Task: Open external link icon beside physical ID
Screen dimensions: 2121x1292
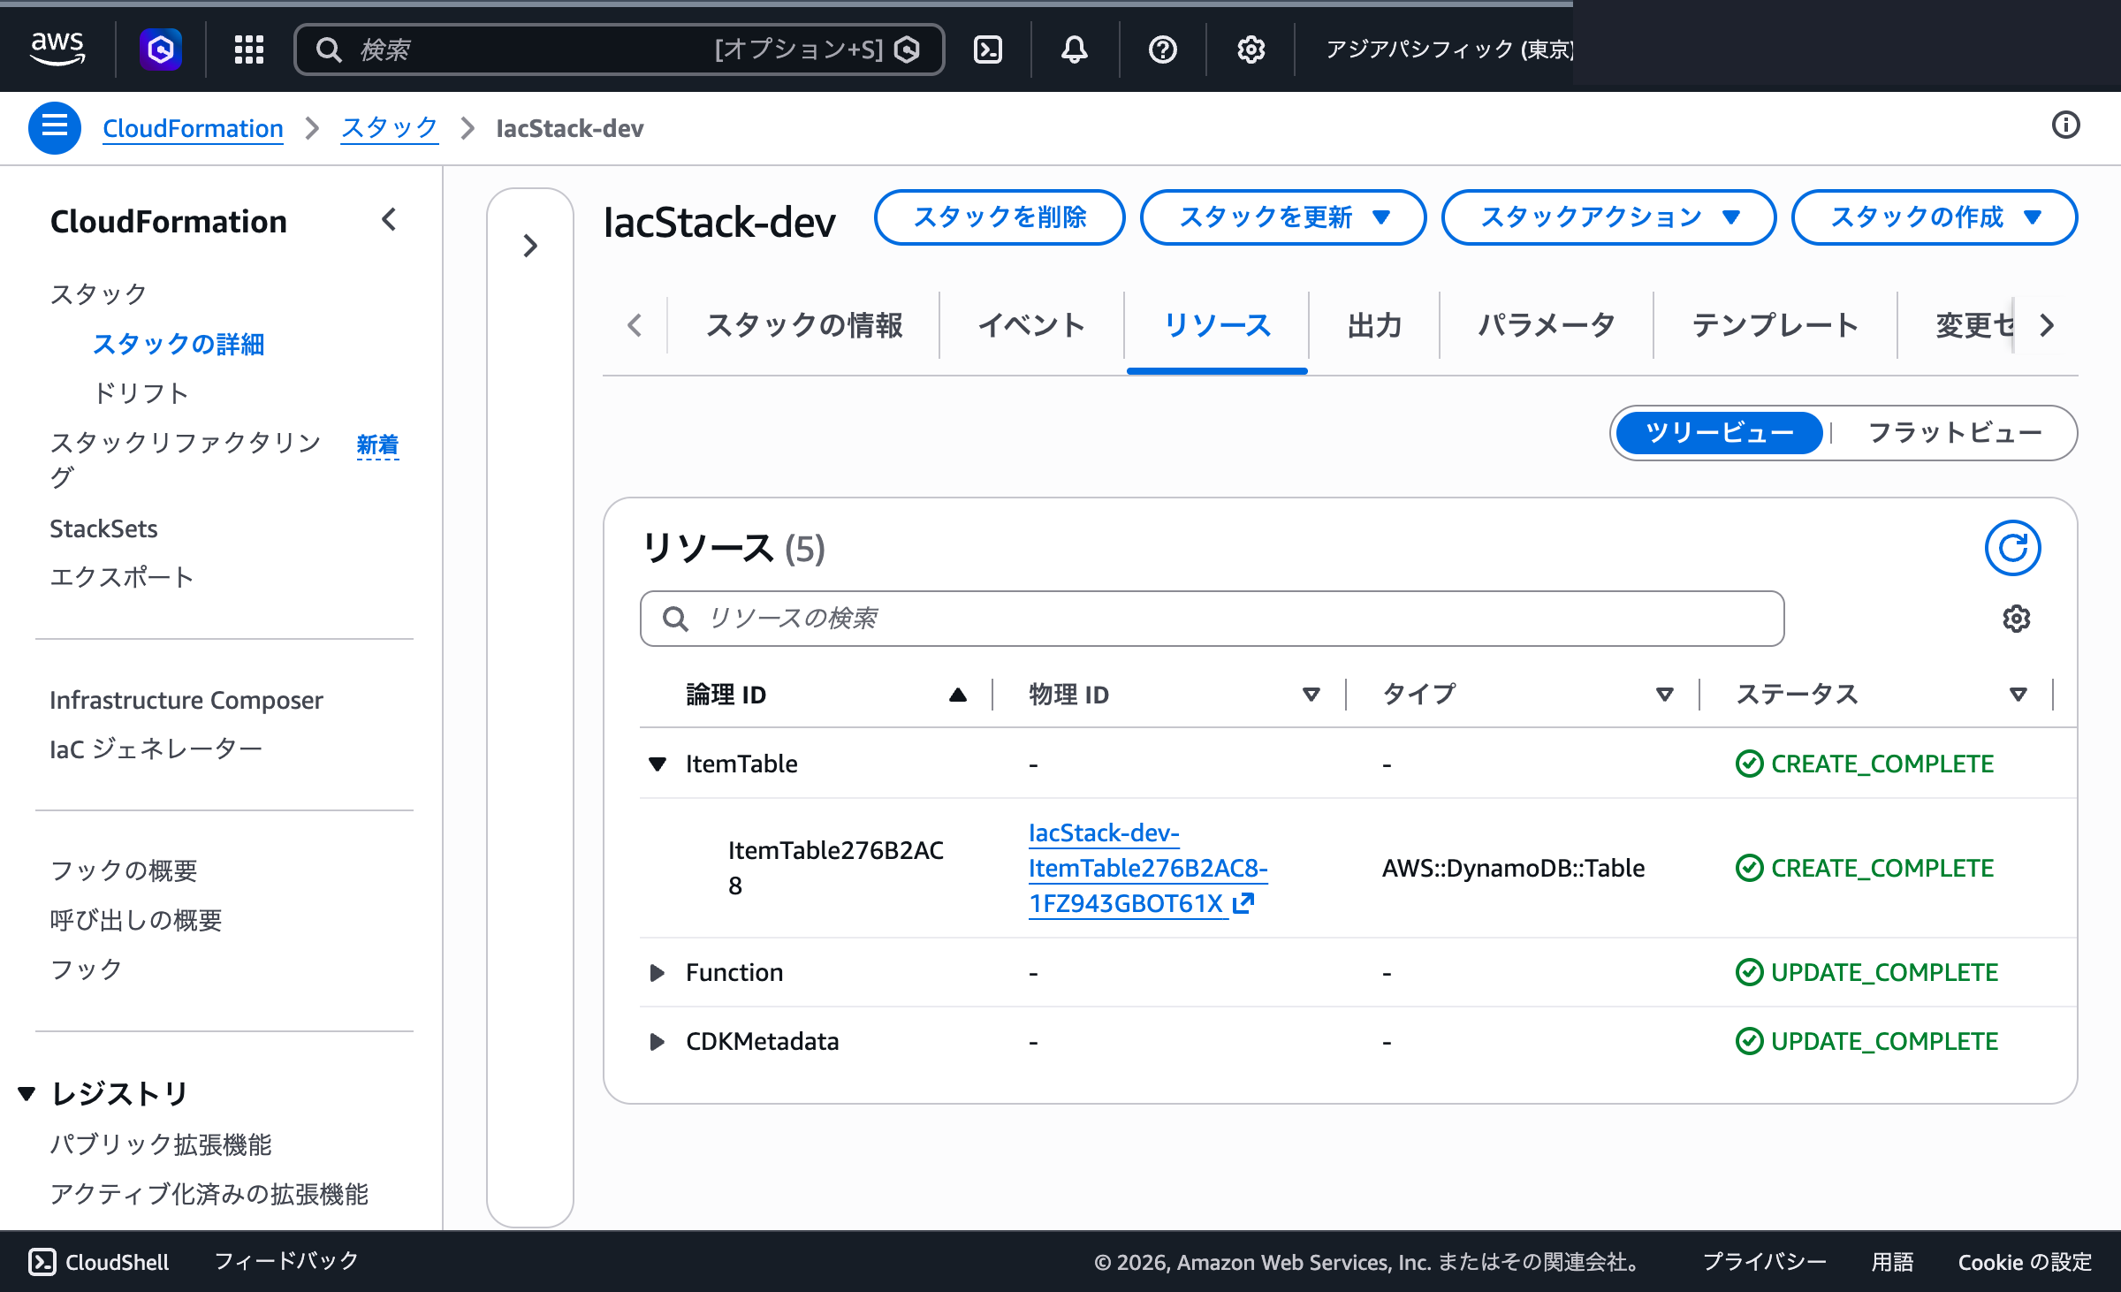Action: pos(1243,903)
